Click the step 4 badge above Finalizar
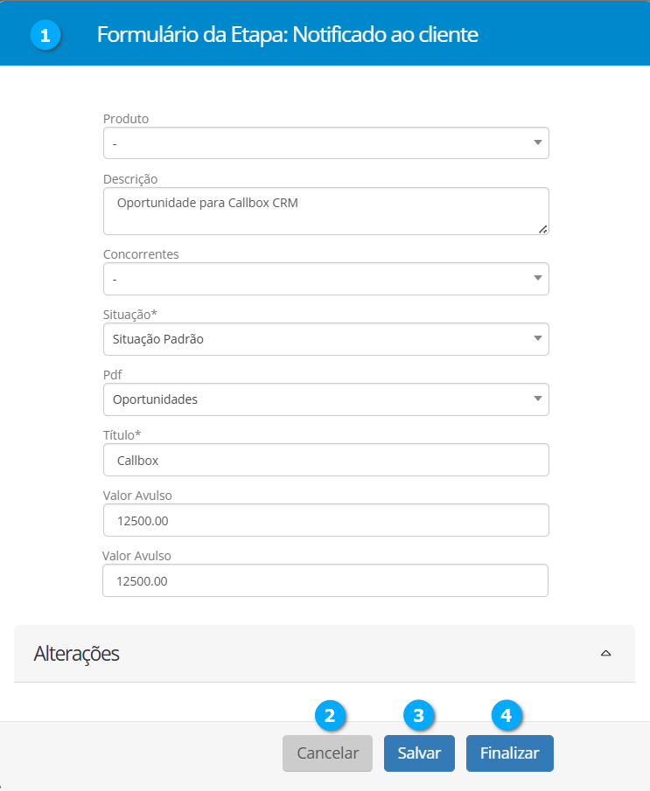The image size is (650, 791). (506, 715)
